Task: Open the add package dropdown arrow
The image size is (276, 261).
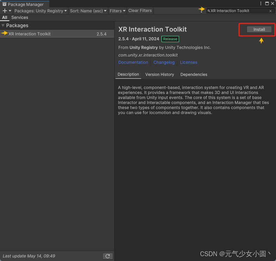Action: coord(10,11)
